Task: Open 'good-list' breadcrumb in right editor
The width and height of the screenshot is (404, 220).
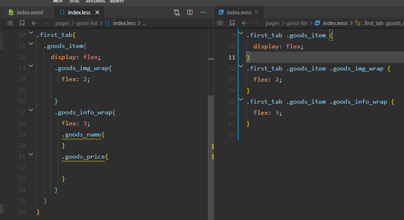Action: (297, 23)
